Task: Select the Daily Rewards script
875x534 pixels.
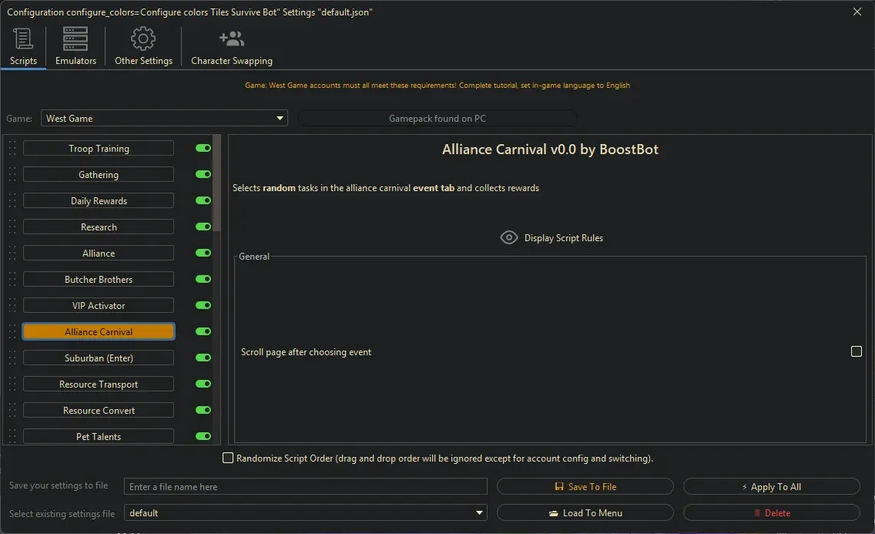Action: (99, 201)
